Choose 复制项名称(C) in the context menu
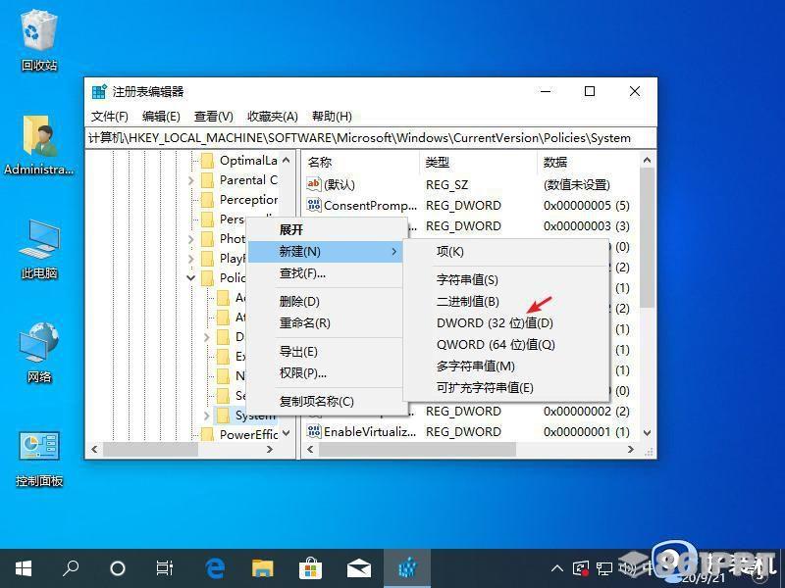Viewport: 785px width, 588px height. [328, 402]
